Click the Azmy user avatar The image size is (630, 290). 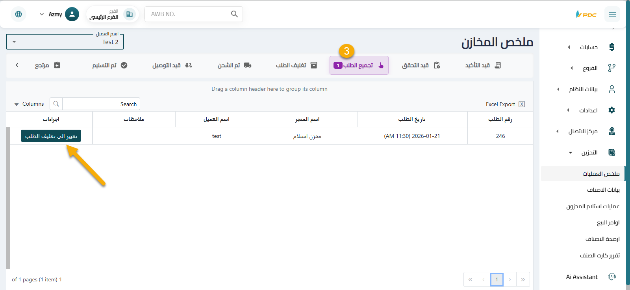point(72,14)
